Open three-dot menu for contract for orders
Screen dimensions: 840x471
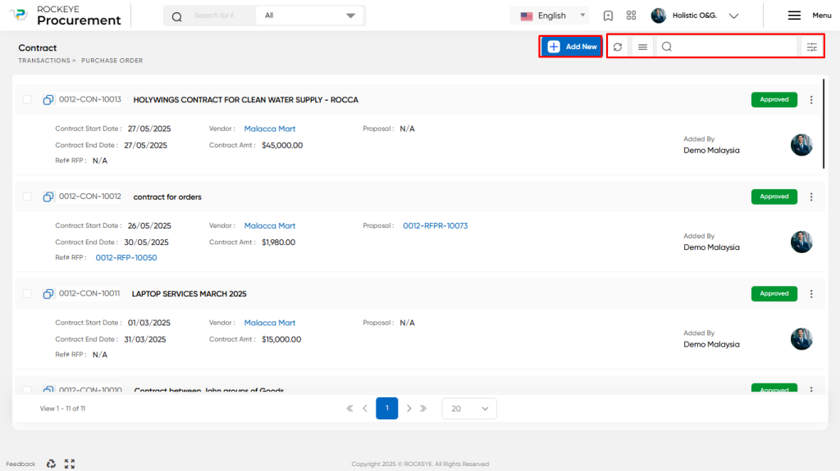pos(811,197)
